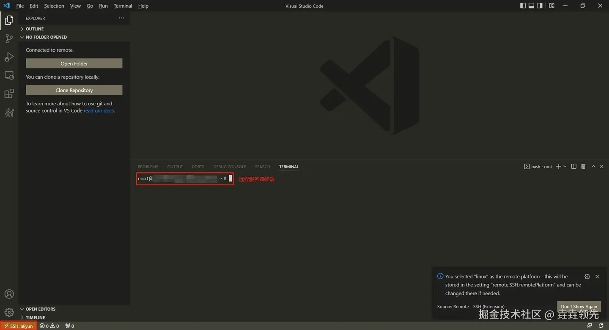This screenshot has width=609, height=330.
Task: Open the View menu
Action: coord(75,6)
